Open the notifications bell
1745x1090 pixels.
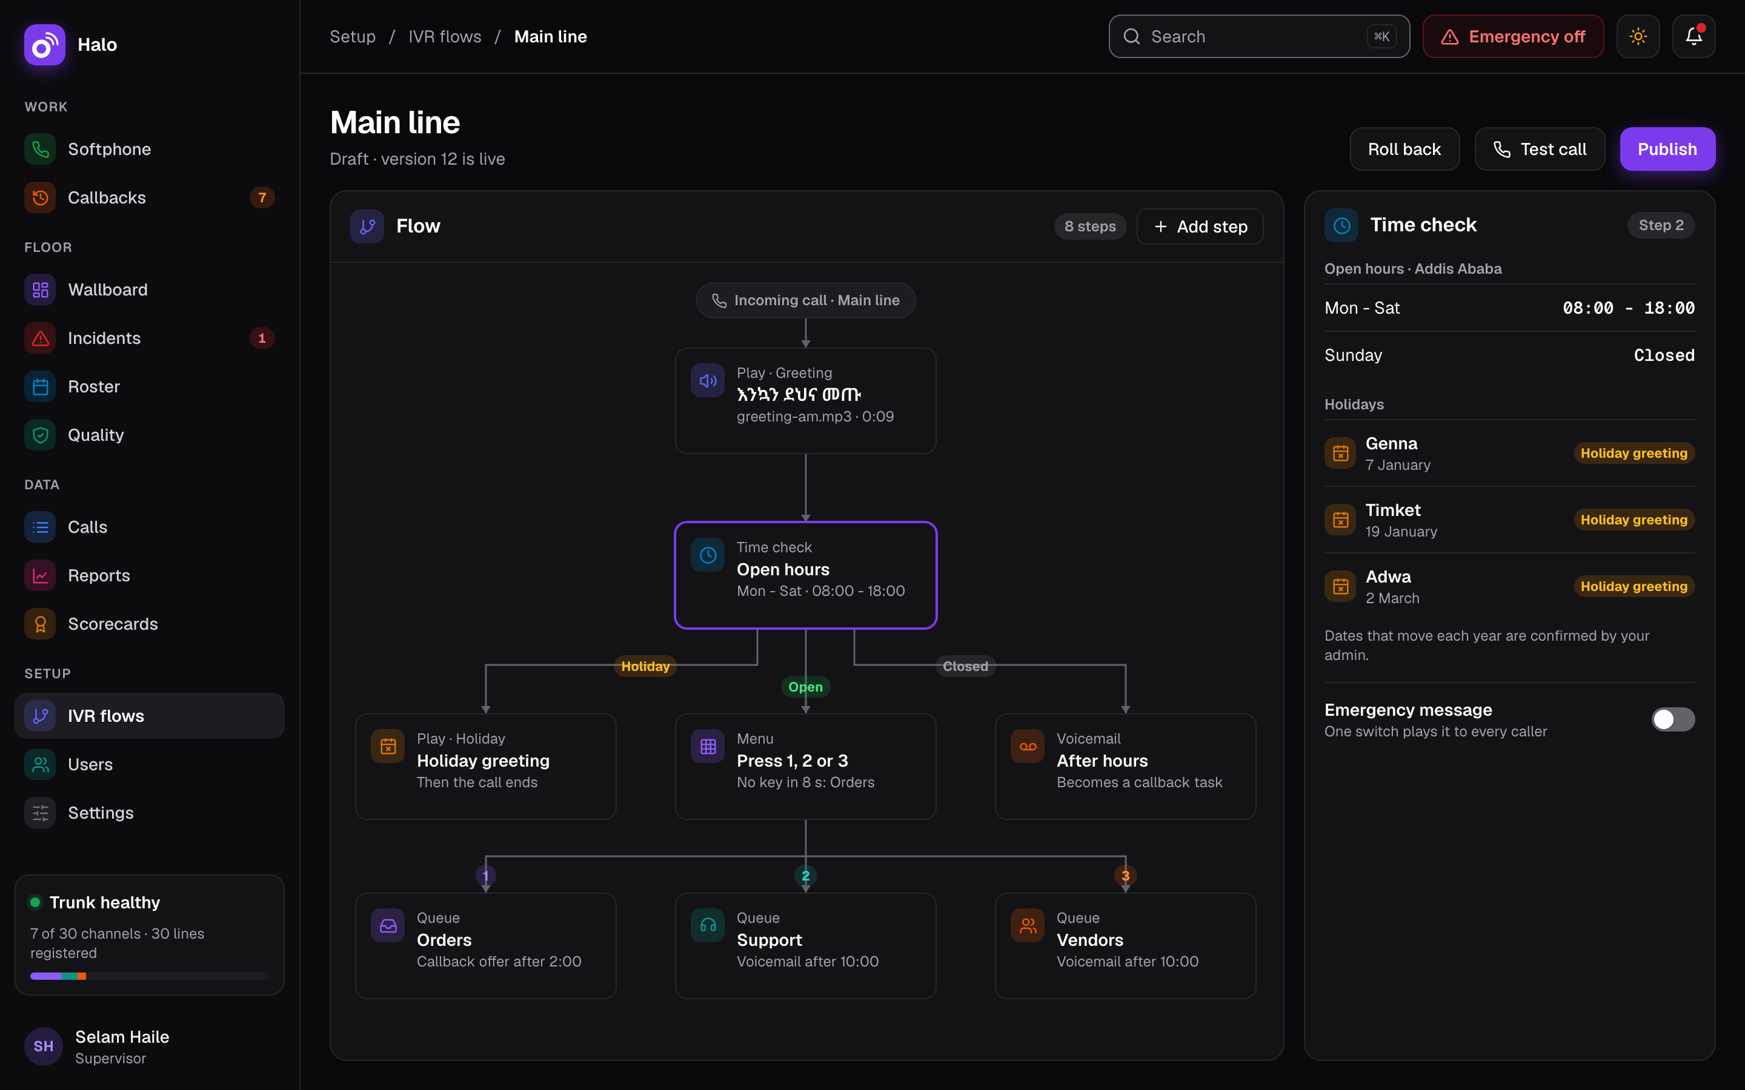click(x=1693, y=36)
